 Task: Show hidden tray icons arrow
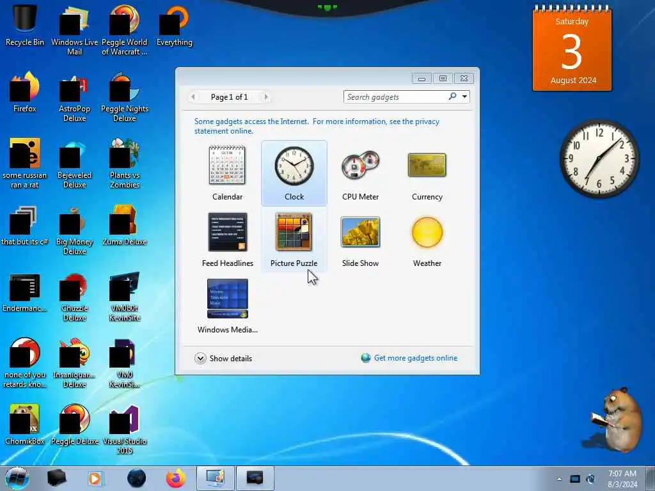(559, 479)
